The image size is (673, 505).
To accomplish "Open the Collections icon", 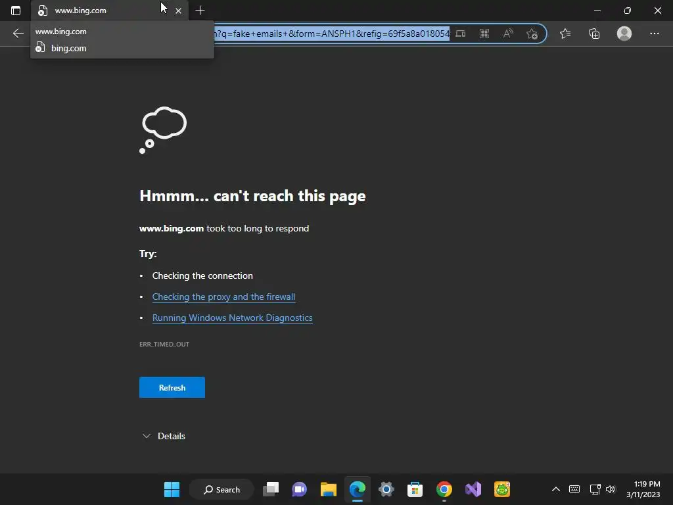I will pos(594,34).
